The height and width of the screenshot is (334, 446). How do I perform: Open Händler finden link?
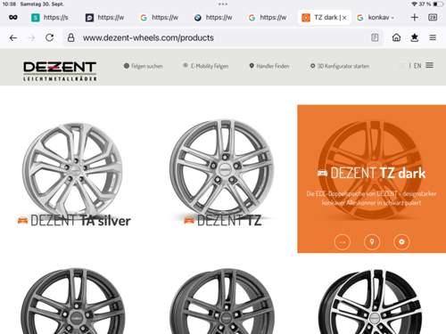(x=269, y=66)
